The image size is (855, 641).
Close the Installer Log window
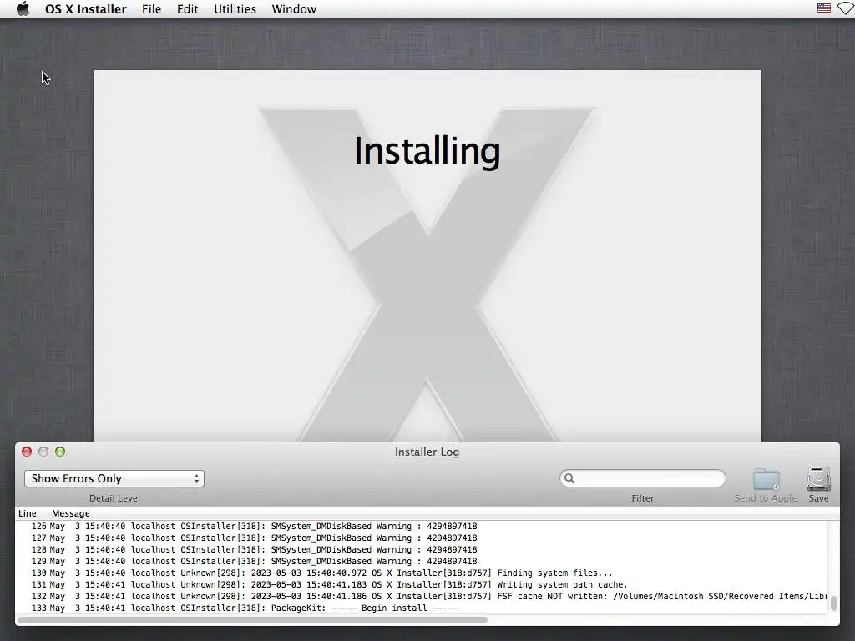27,452
